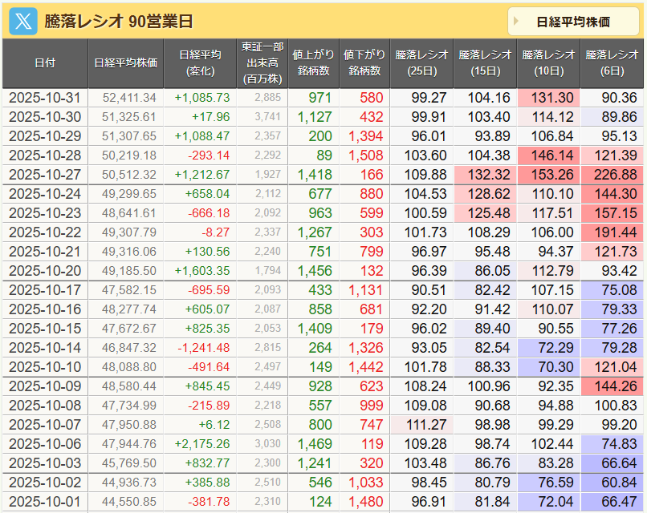Select the 値上がり銘柄数 column header
Image resolution: width=647 pixels, height=513 pixels.
(314, 63)
